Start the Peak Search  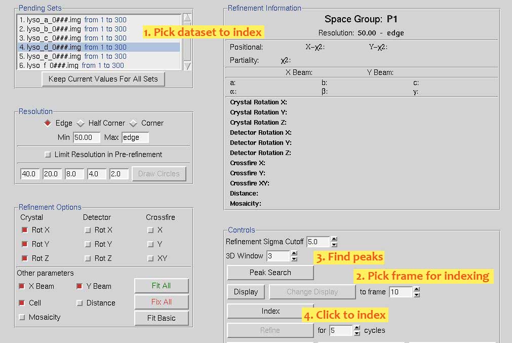click(270, 273)
